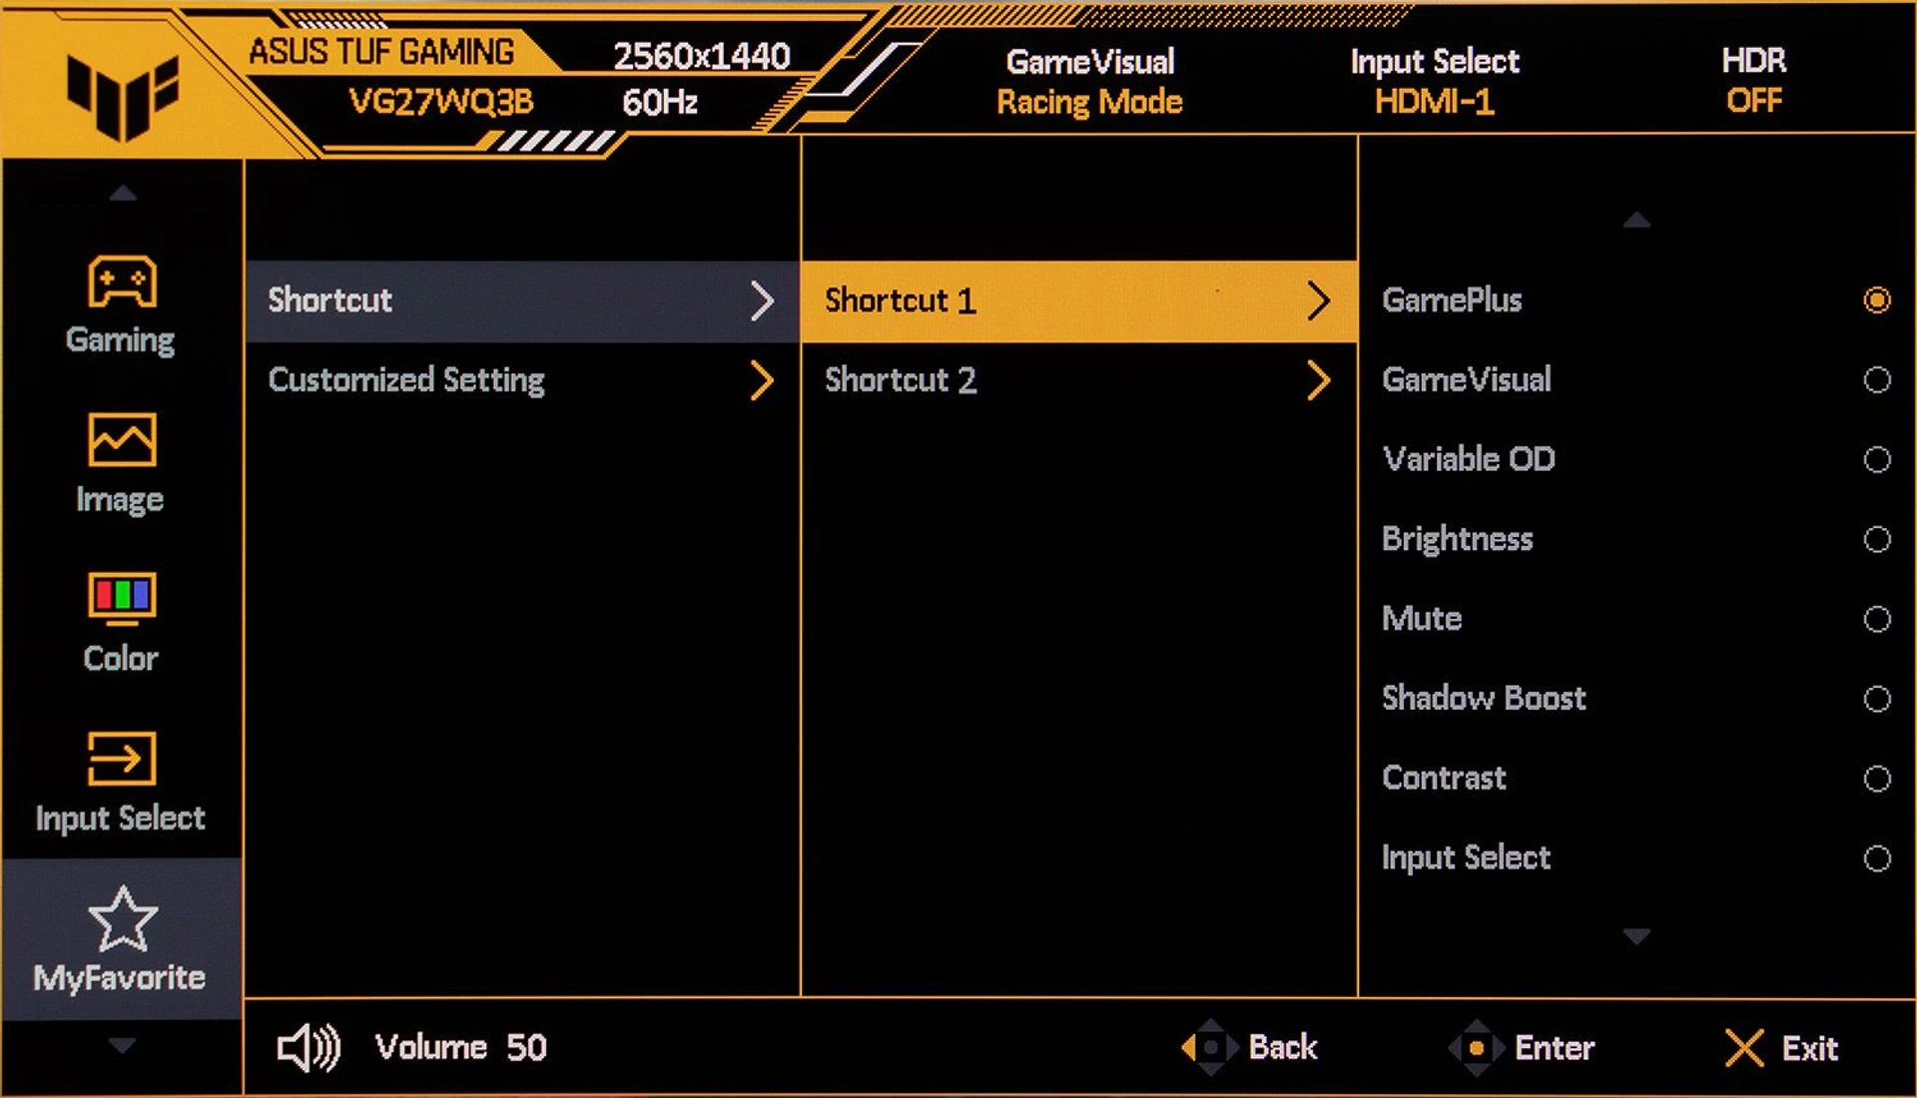Expand the Customized Setting chevron

(762, 380)
